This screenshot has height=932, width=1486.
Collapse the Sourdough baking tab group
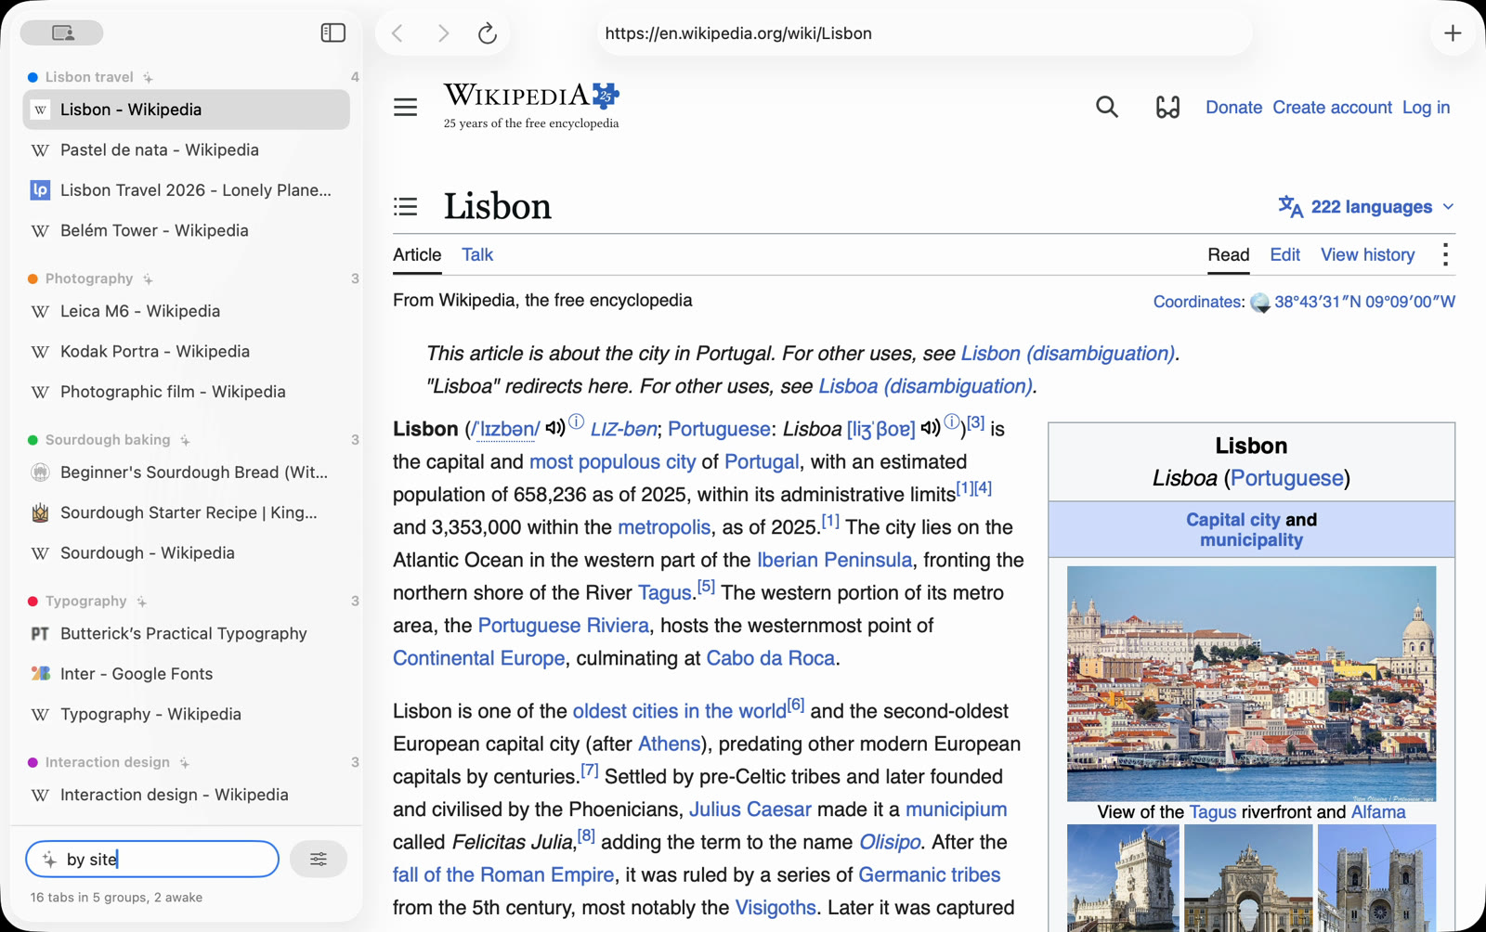tap(108, 440)
